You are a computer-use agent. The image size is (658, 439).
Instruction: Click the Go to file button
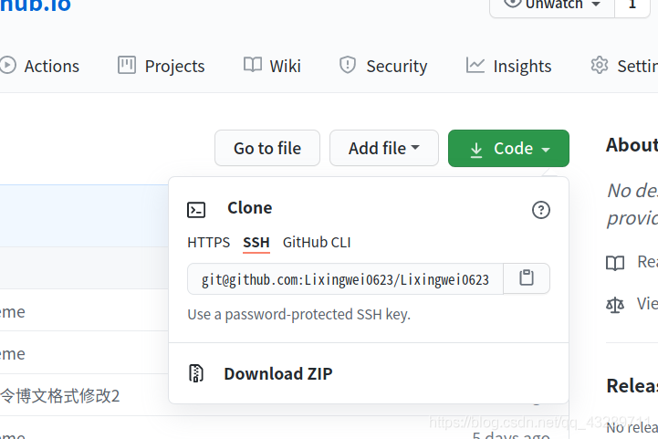[x=267, y=148]
